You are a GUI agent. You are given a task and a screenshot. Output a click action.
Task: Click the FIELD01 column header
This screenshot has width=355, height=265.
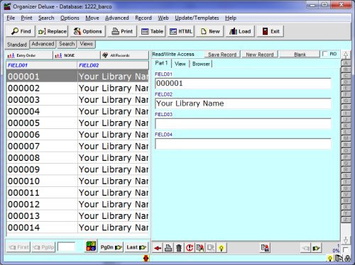[x=42, y=65]
